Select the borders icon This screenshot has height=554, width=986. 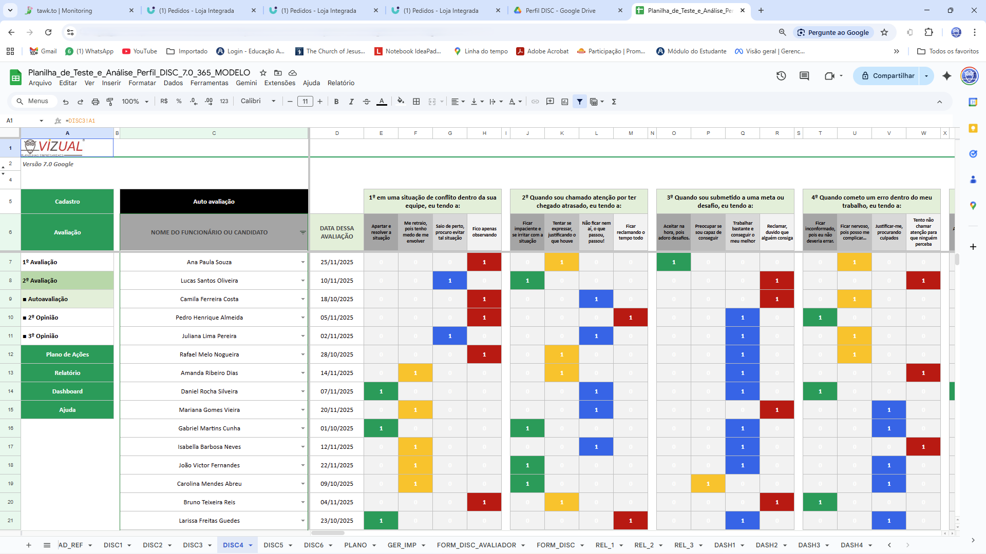pos(416,102)
